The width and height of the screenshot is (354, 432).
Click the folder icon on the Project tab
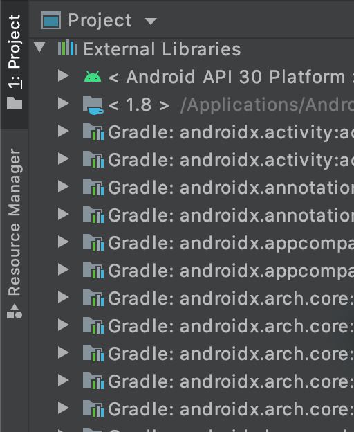coord(15,103)
